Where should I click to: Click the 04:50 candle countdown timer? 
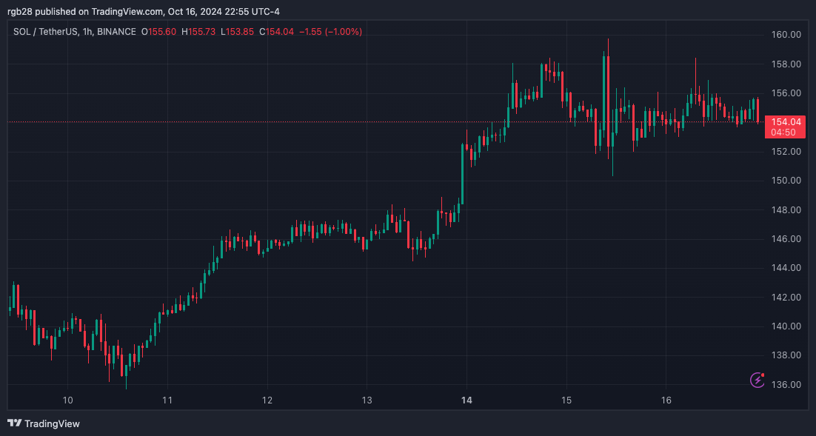pyautogui.click(x=783, y=133)
